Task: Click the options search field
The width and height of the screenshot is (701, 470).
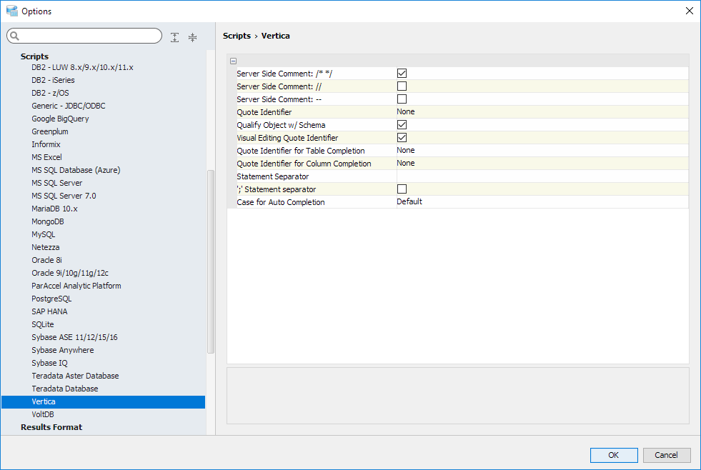Action: [89, 36]
